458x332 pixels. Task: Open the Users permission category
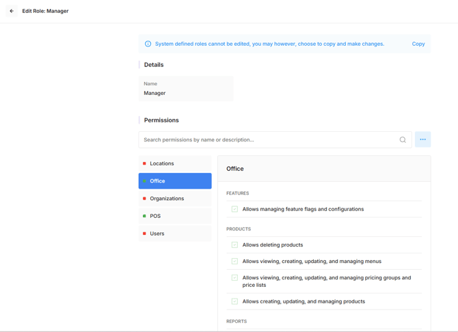[175, 234]
